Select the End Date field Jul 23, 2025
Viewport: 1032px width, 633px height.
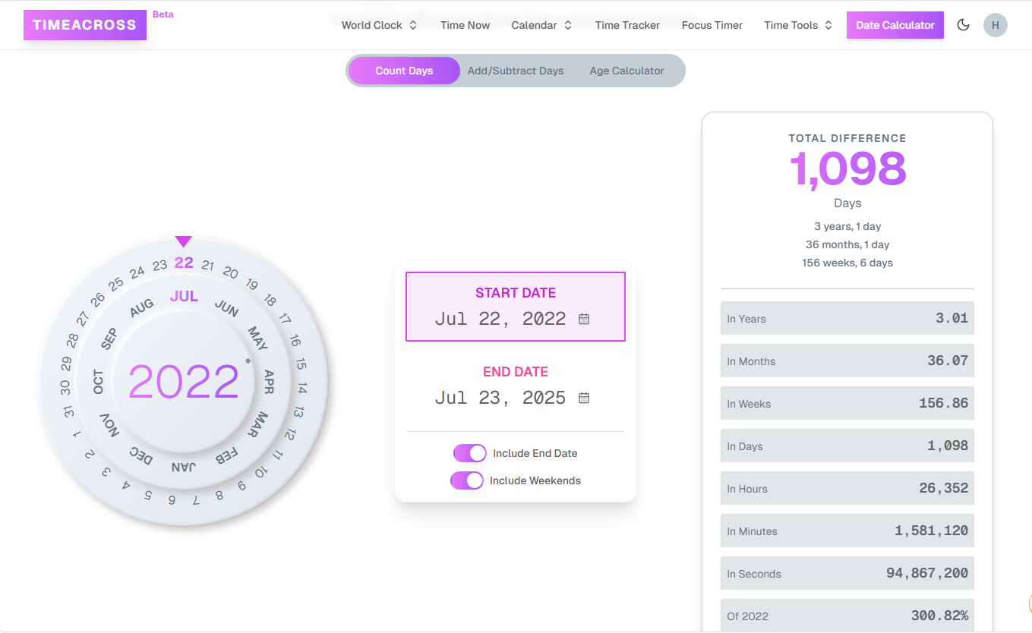516,386
